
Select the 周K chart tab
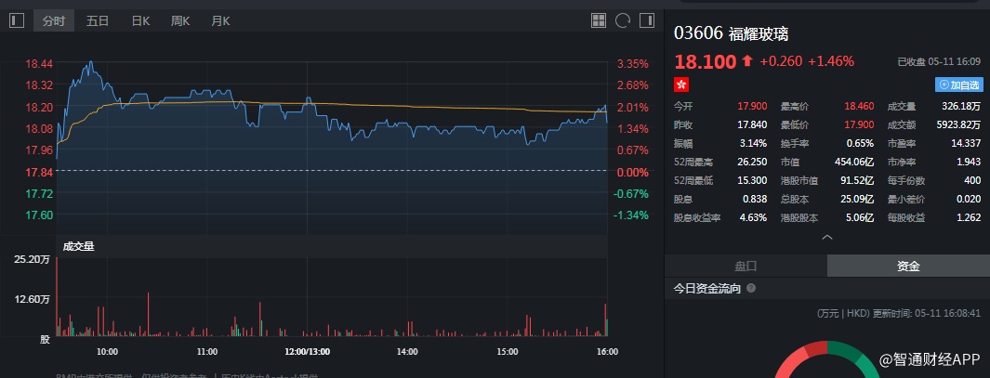pyautogui.click(x=180, y=20)
